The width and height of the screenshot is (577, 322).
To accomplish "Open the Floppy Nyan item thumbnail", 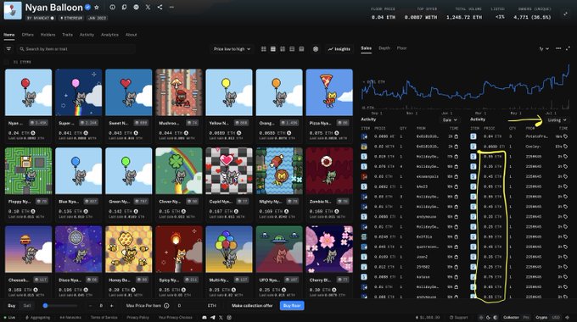I will [x=28, y=171].
